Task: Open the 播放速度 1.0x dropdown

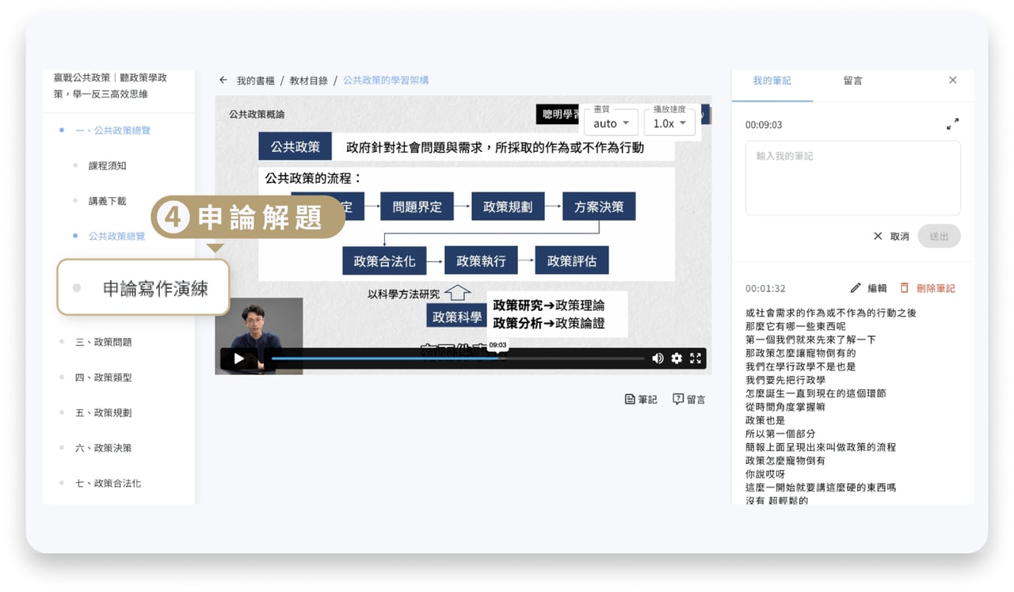Action: coord(669,123)
